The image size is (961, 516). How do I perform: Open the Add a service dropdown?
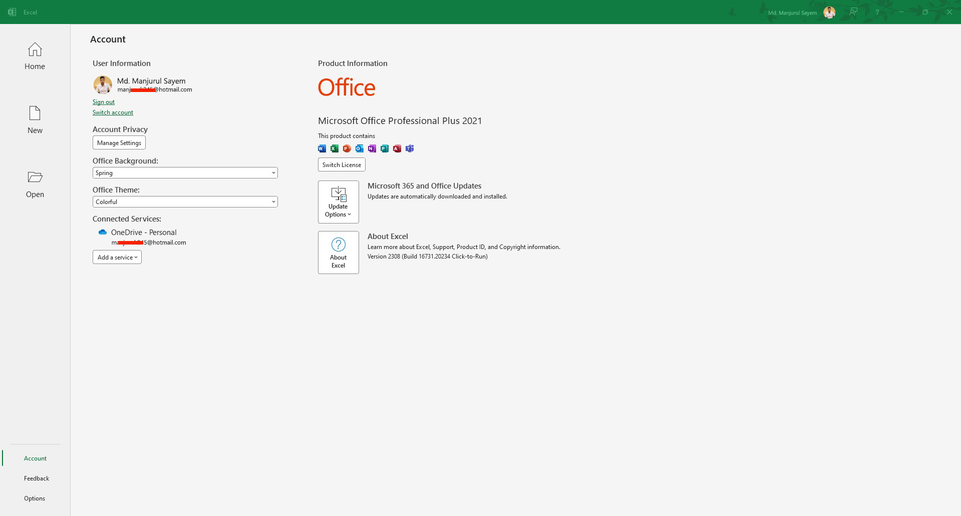click(117, 257)
